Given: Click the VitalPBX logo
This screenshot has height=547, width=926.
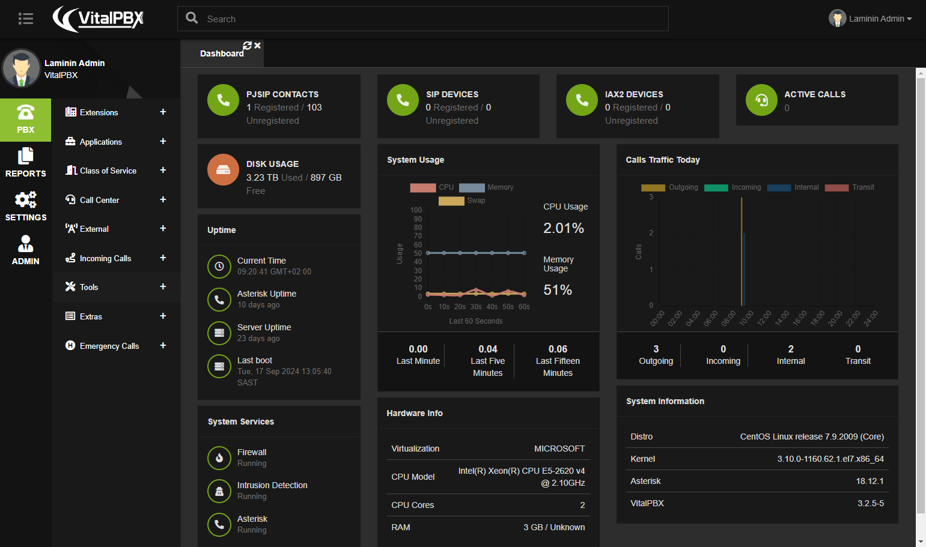Looking at the screenshot, I should (98, 19).
